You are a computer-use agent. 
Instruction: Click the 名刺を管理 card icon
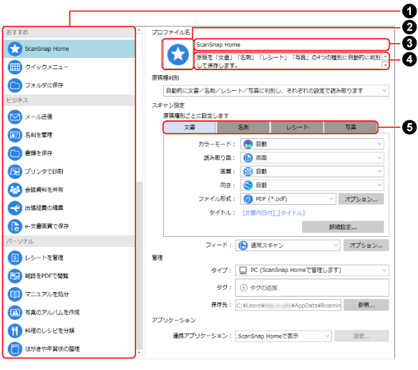pos(14,135)
